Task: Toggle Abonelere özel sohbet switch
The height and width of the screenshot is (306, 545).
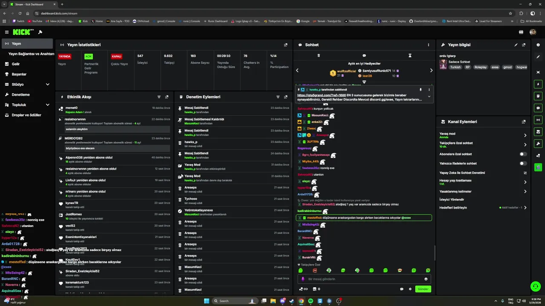Action: 523,154
